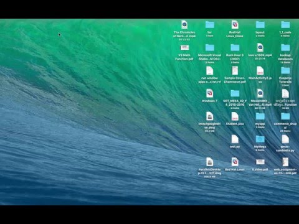Image resolution: width=299 pixels, height=224 pixels.
Task: Select the MainActivity2.java file
Action: 260,71
